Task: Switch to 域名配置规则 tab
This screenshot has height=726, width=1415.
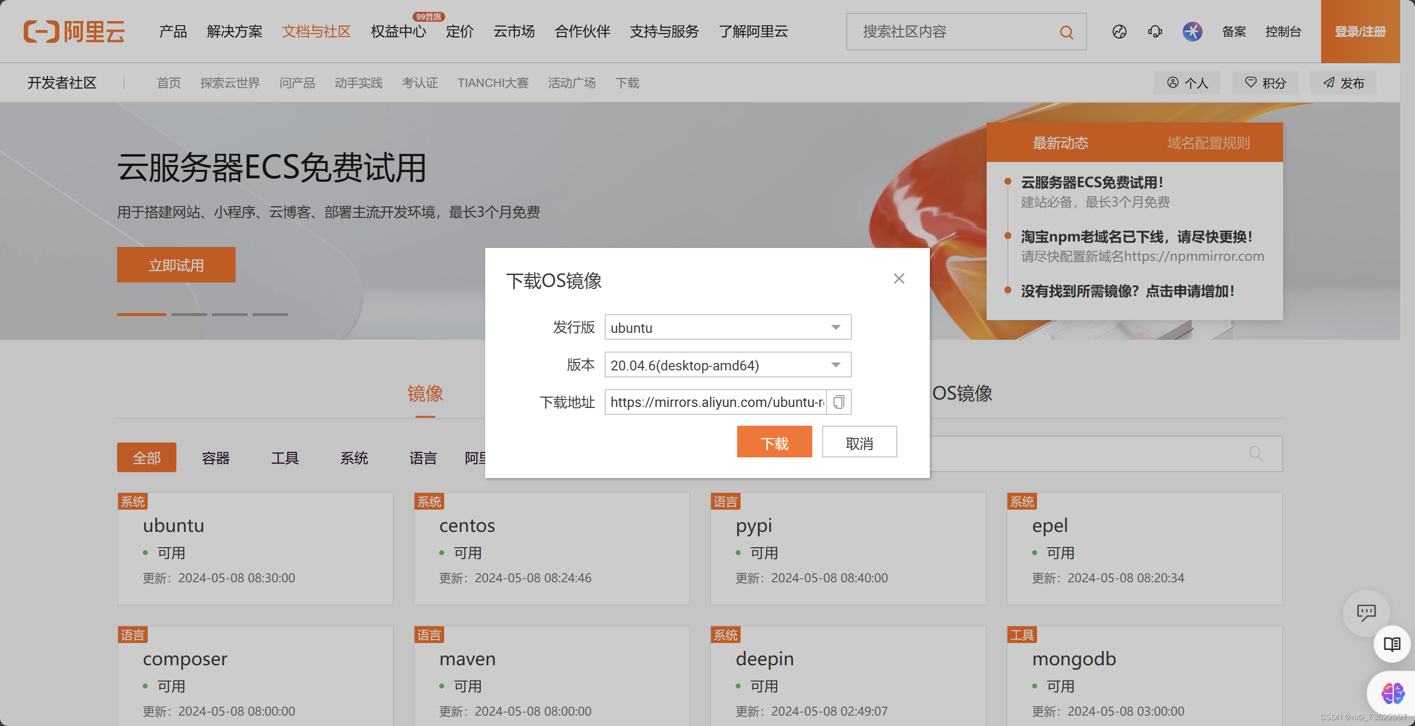Action: 1208,143
